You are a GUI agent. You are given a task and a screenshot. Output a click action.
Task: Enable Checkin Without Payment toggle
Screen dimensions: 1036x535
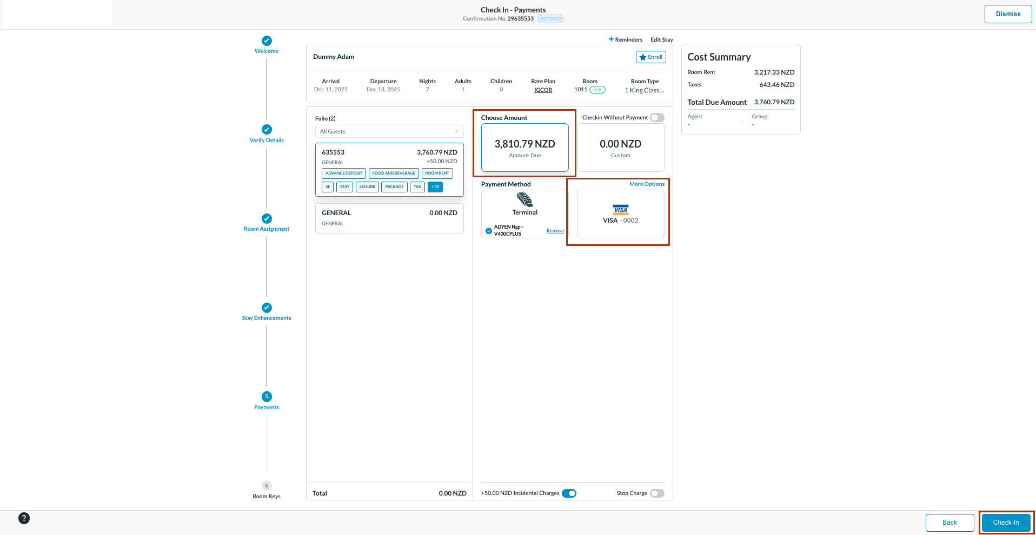(657, 118)
